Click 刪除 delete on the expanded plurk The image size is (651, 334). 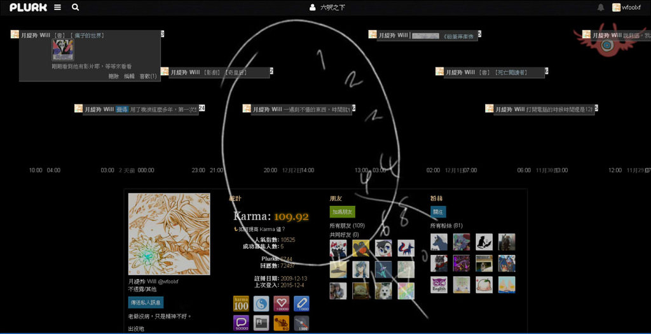point(114,76)
